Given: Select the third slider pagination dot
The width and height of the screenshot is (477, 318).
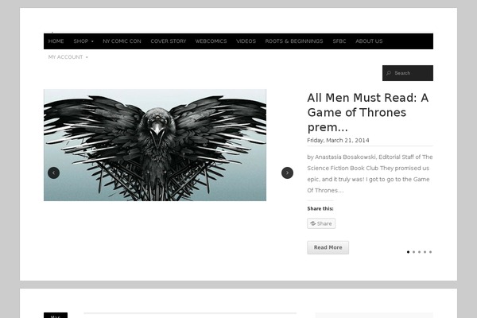Looking at the screenshot, I should pos(419,252).
